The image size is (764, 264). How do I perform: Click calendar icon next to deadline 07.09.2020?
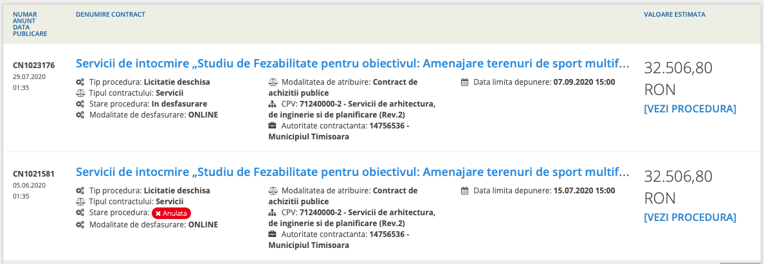[x=466, y=82]
